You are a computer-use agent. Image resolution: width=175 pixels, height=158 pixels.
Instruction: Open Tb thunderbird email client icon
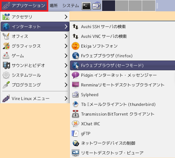pos(76,104)
